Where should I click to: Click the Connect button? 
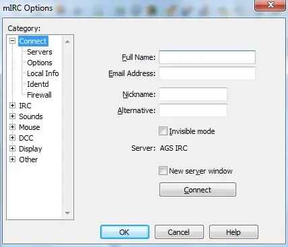198,190
